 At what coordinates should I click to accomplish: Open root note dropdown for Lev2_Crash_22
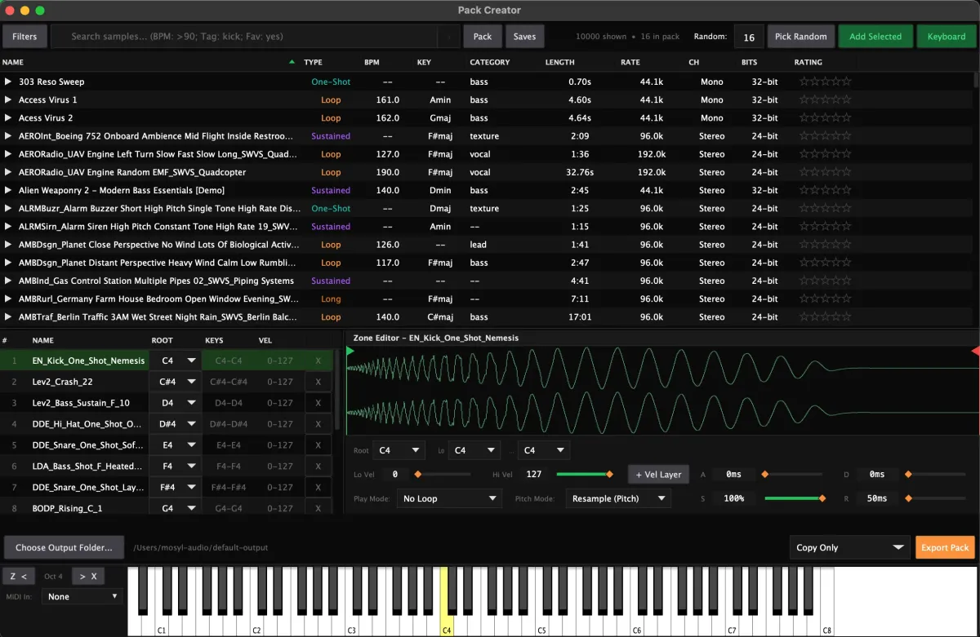click(x=176, y=382)
